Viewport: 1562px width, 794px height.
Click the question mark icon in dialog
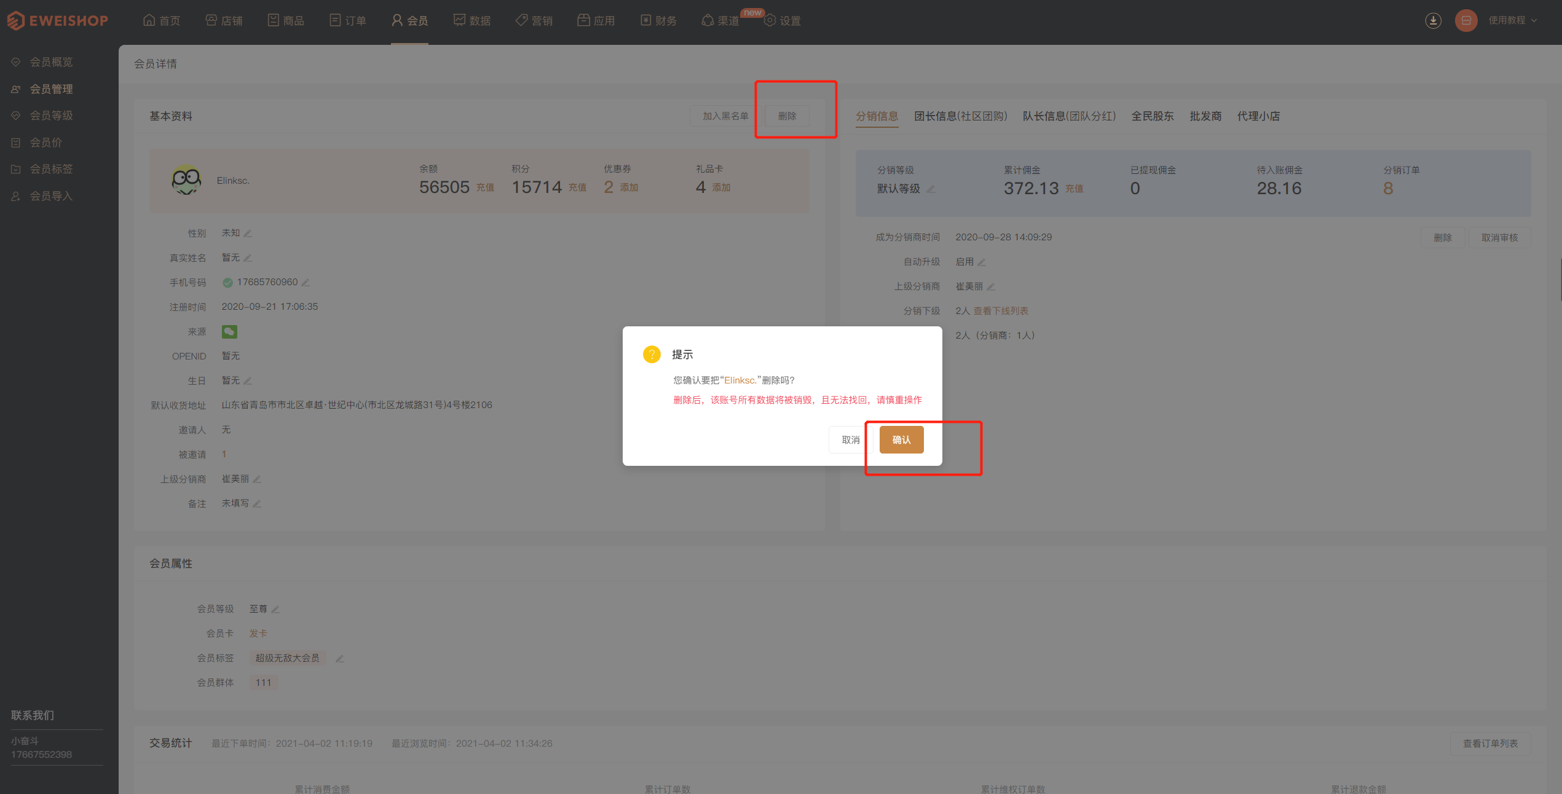click(652, 354)
